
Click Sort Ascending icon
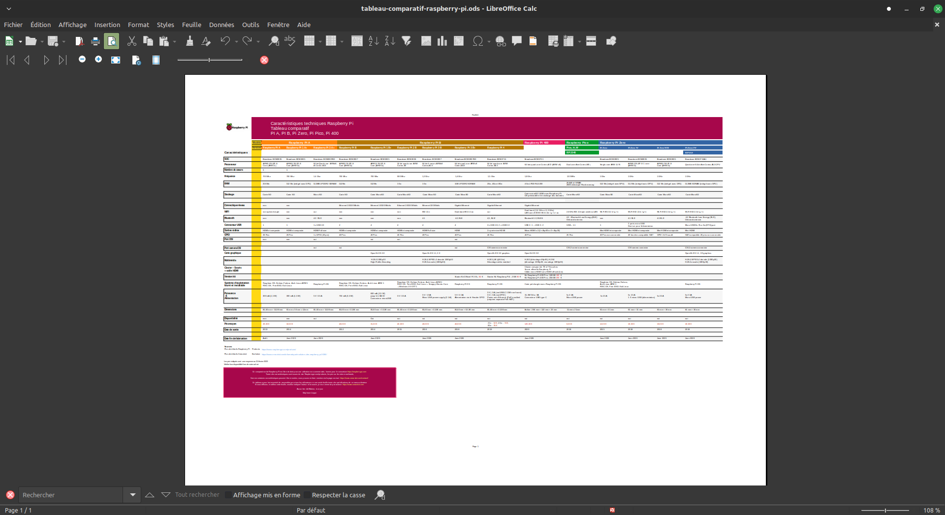374,41
